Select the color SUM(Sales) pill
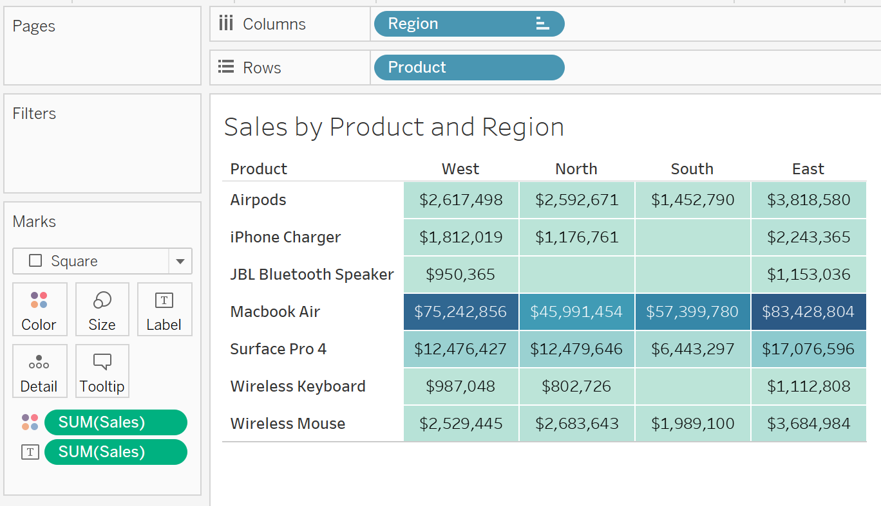The width and height of the screenshot is (881, 506). 116,422
